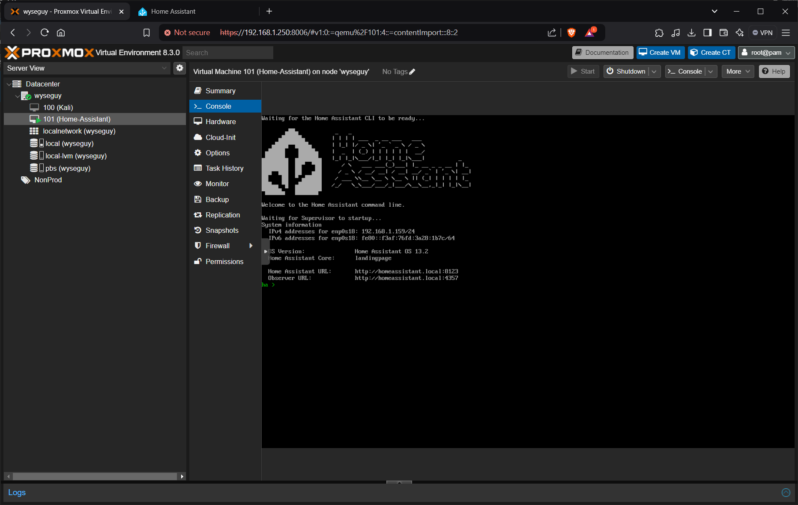The height and width of the screenshot is (505, 798).
Task: Click the Help button
Action: pyautogui.click(x=774, y=71)
